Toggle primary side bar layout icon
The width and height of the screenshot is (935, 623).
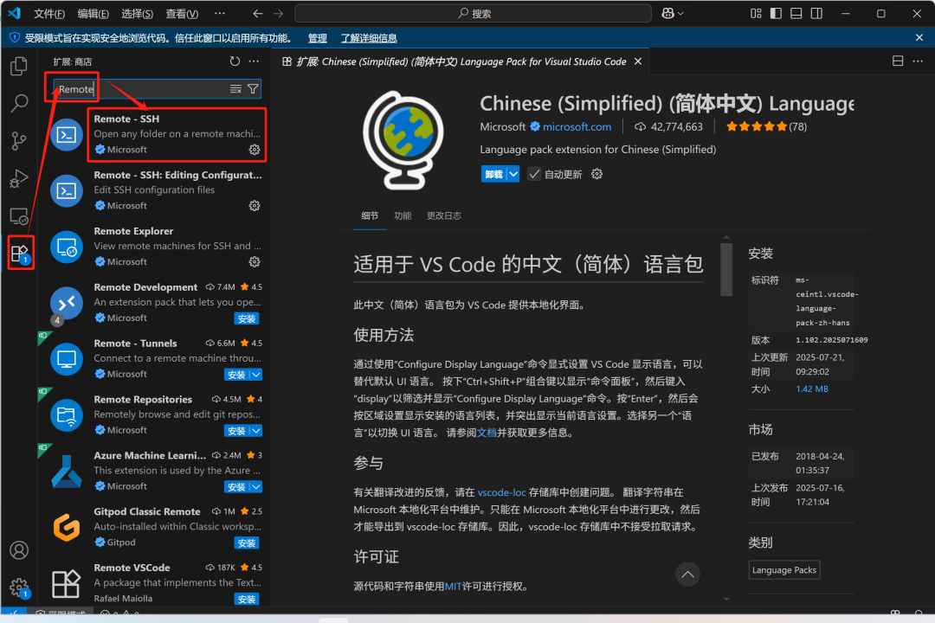(x=776, y=13)
